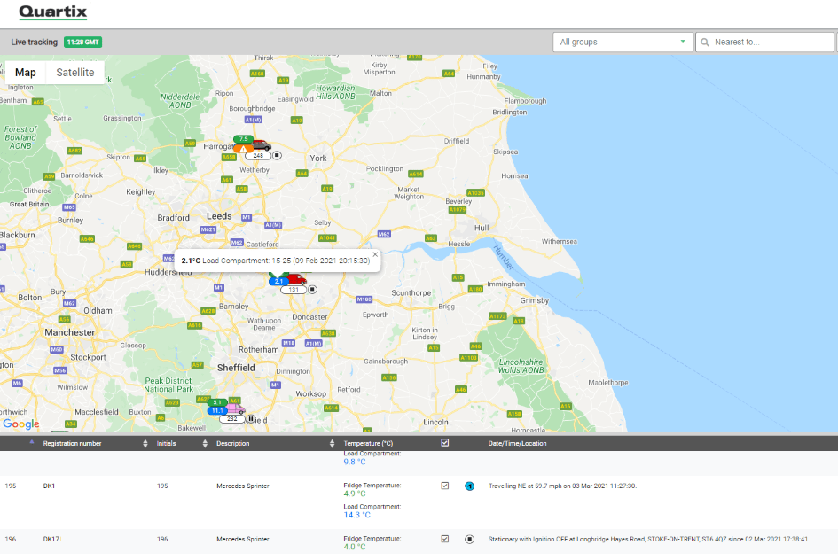Click the Mercedes Sprinter description for DK17
The image size is (838, 560).
(x=243, y=540)
